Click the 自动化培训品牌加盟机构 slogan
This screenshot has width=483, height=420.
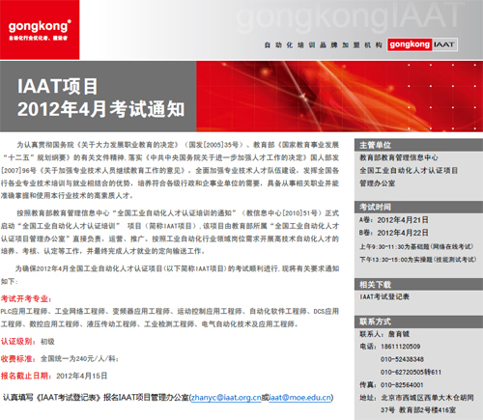[323, 45]
